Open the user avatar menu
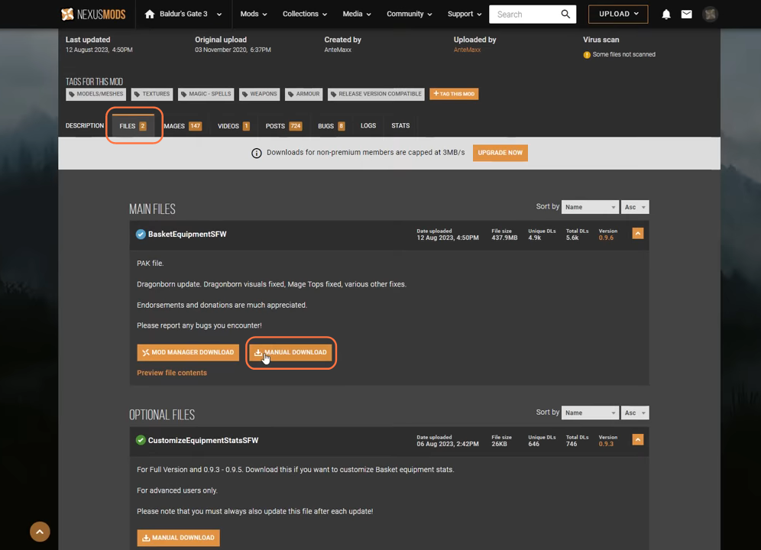The image size is (761, 550). pos(710,14)
